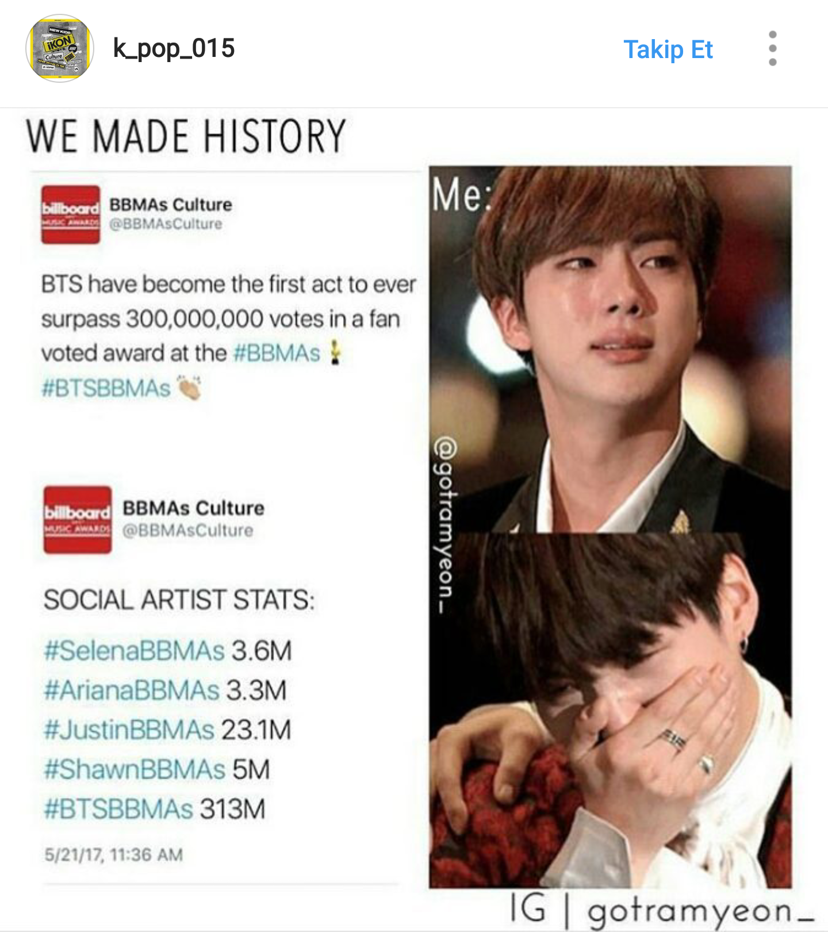Select the #ShawnBBMAs hashtag

[135, 769]
